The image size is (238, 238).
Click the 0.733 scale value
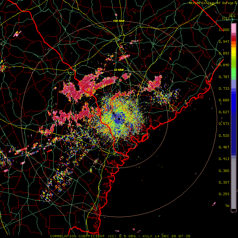click(x=224, y=89)
